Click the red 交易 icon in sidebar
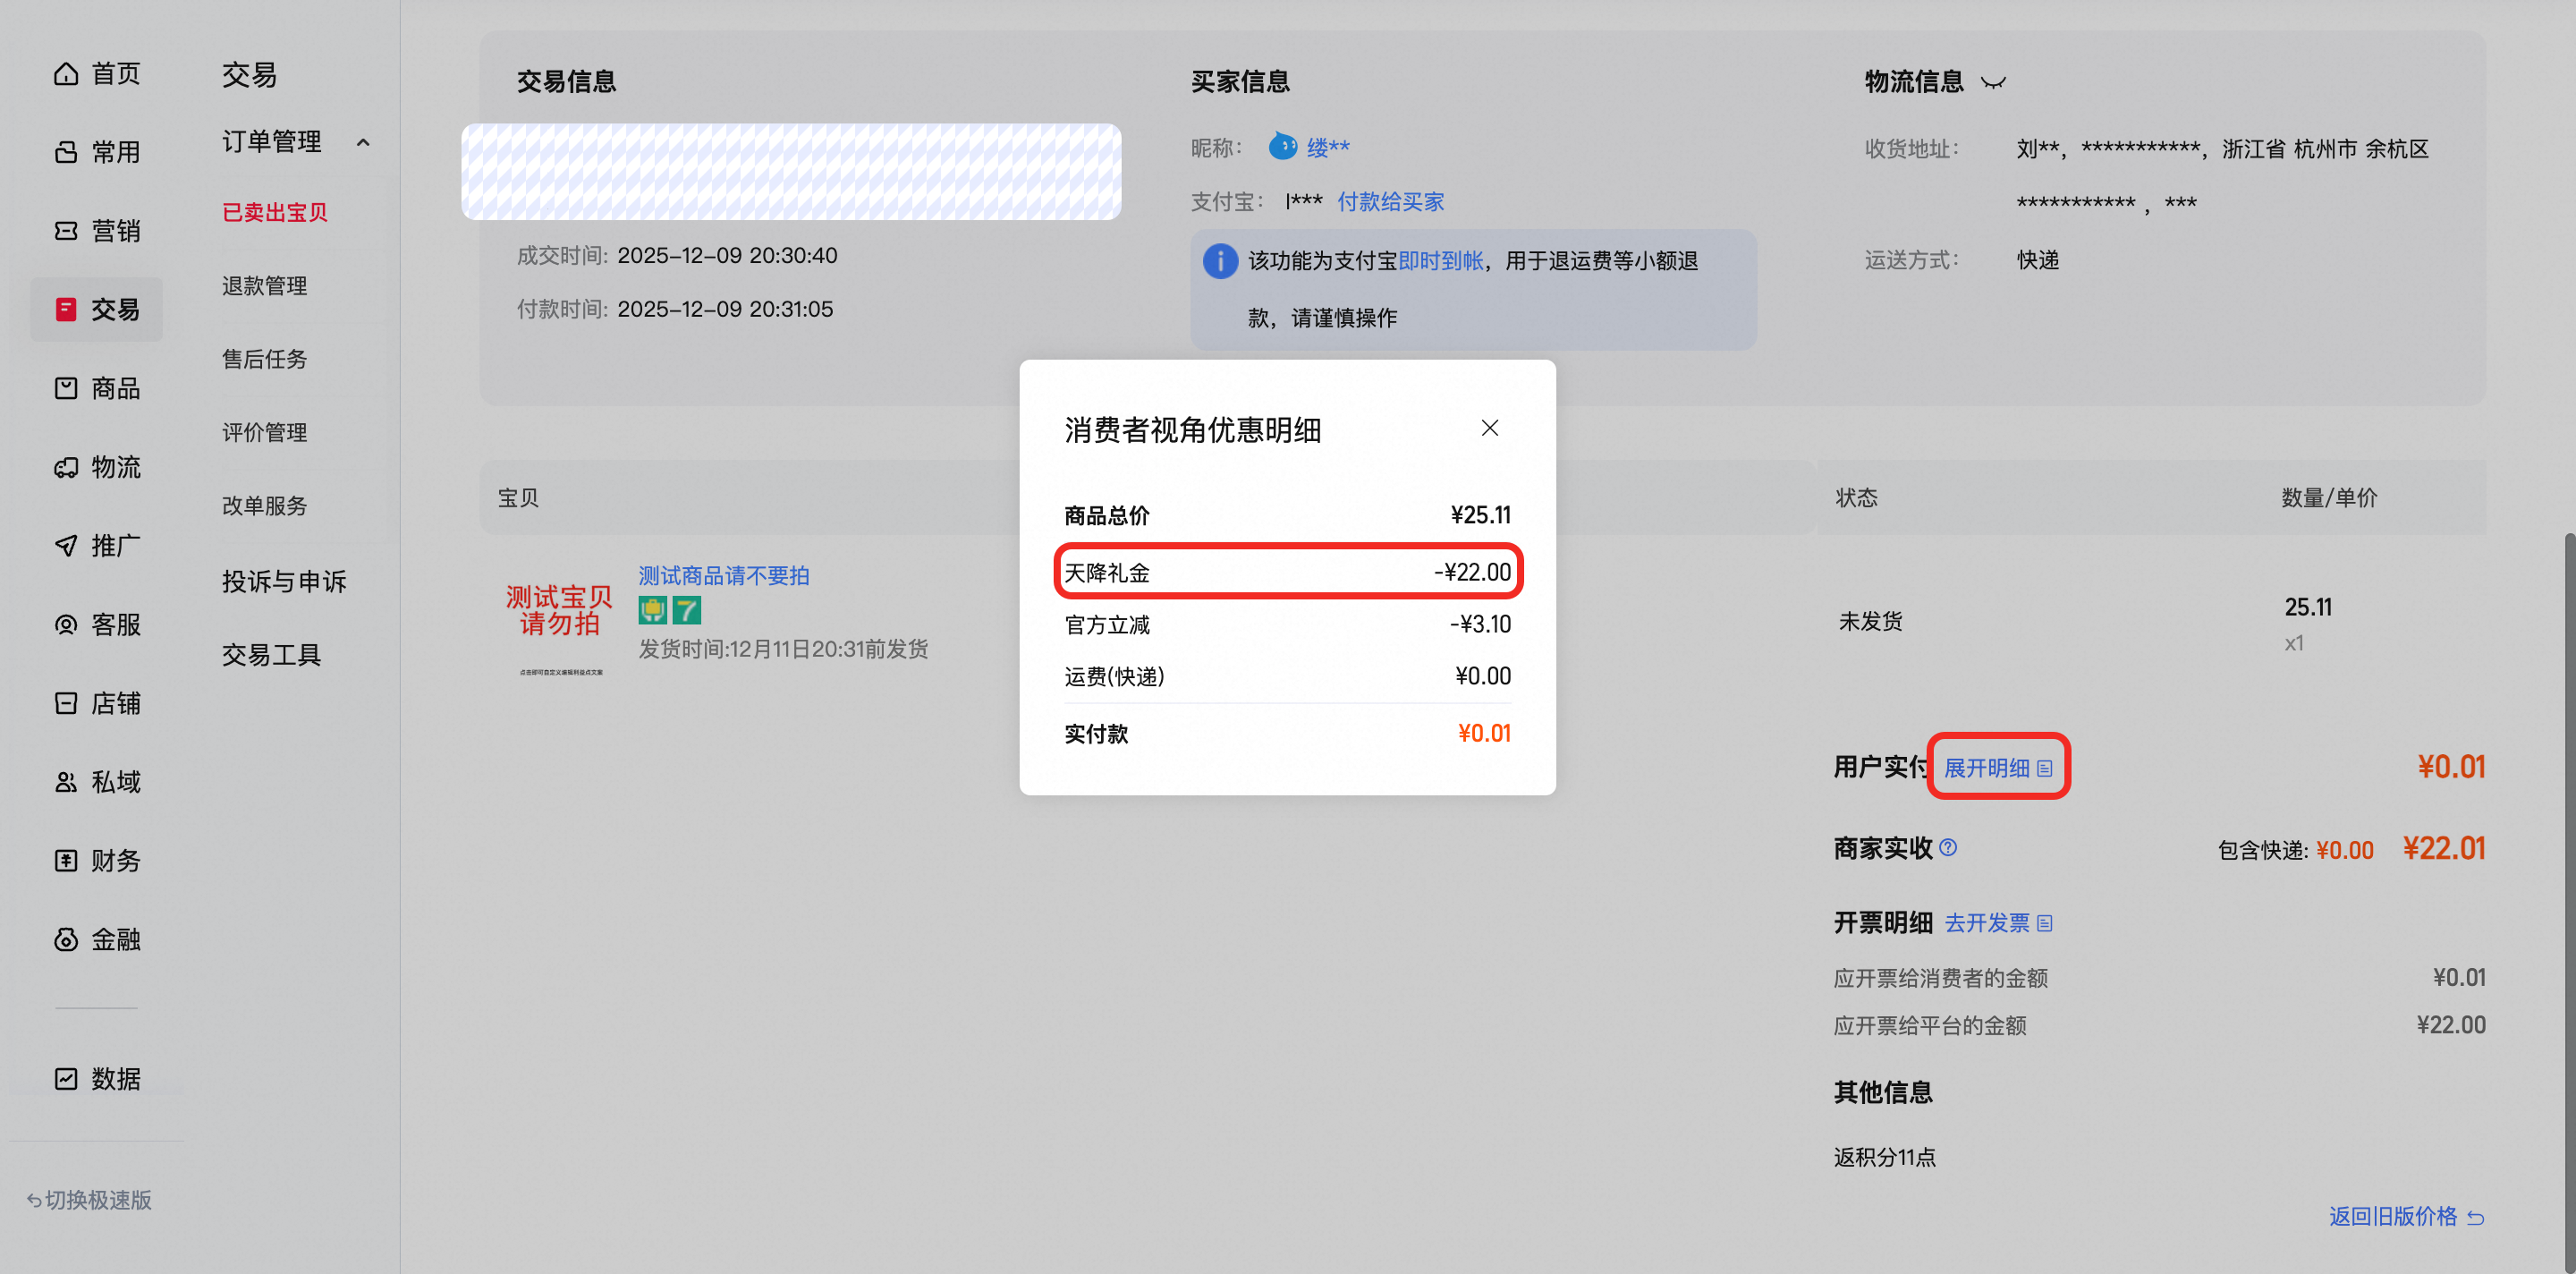 (66, 310)
